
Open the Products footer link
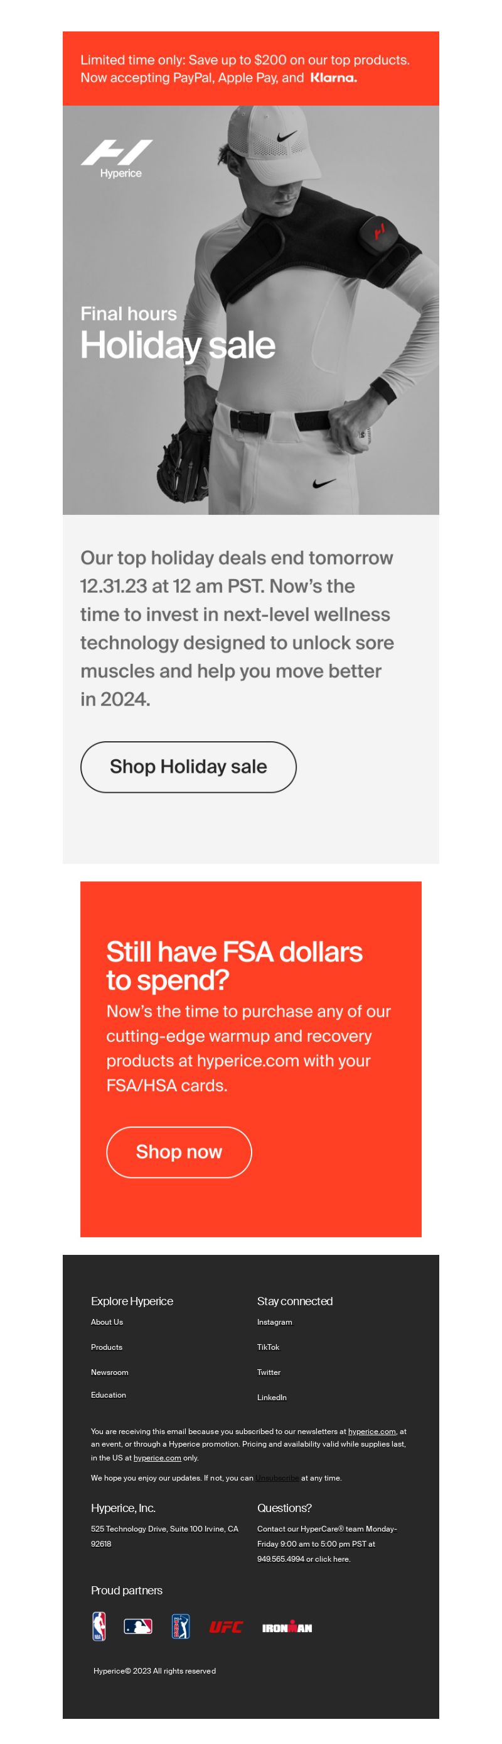[x=107, y=1347]
